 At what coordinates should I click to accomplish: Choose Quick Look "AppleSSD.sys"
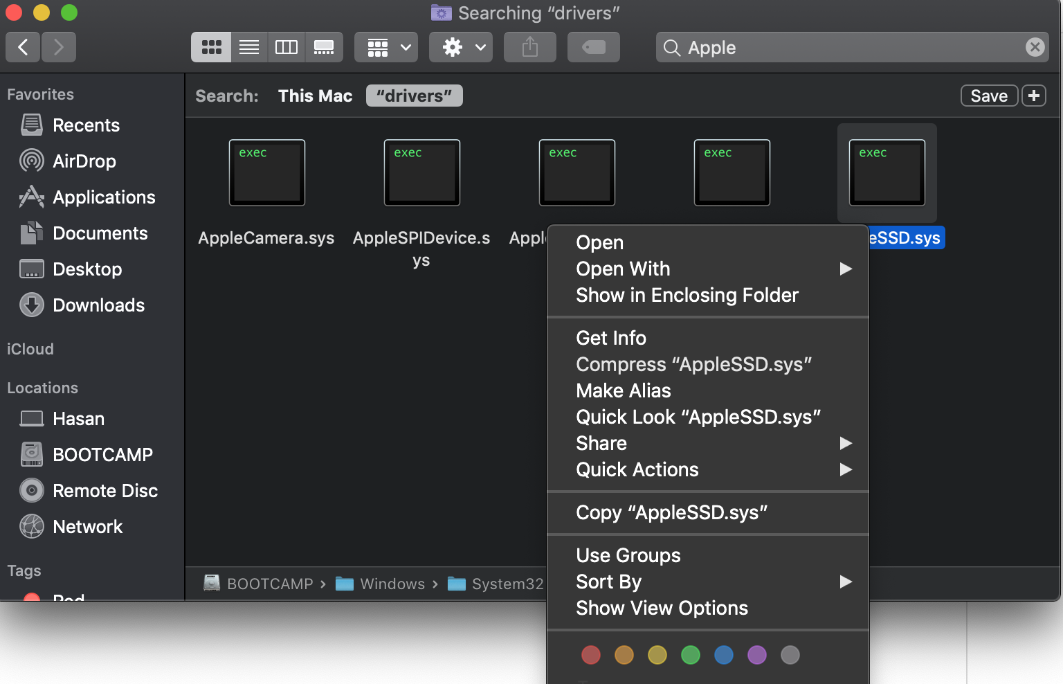(x=707, y=417)
